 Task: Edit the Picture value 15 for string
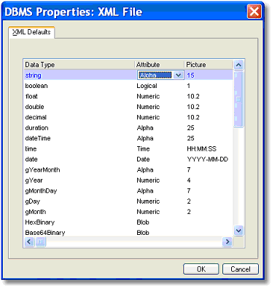[x=190, y=75]
